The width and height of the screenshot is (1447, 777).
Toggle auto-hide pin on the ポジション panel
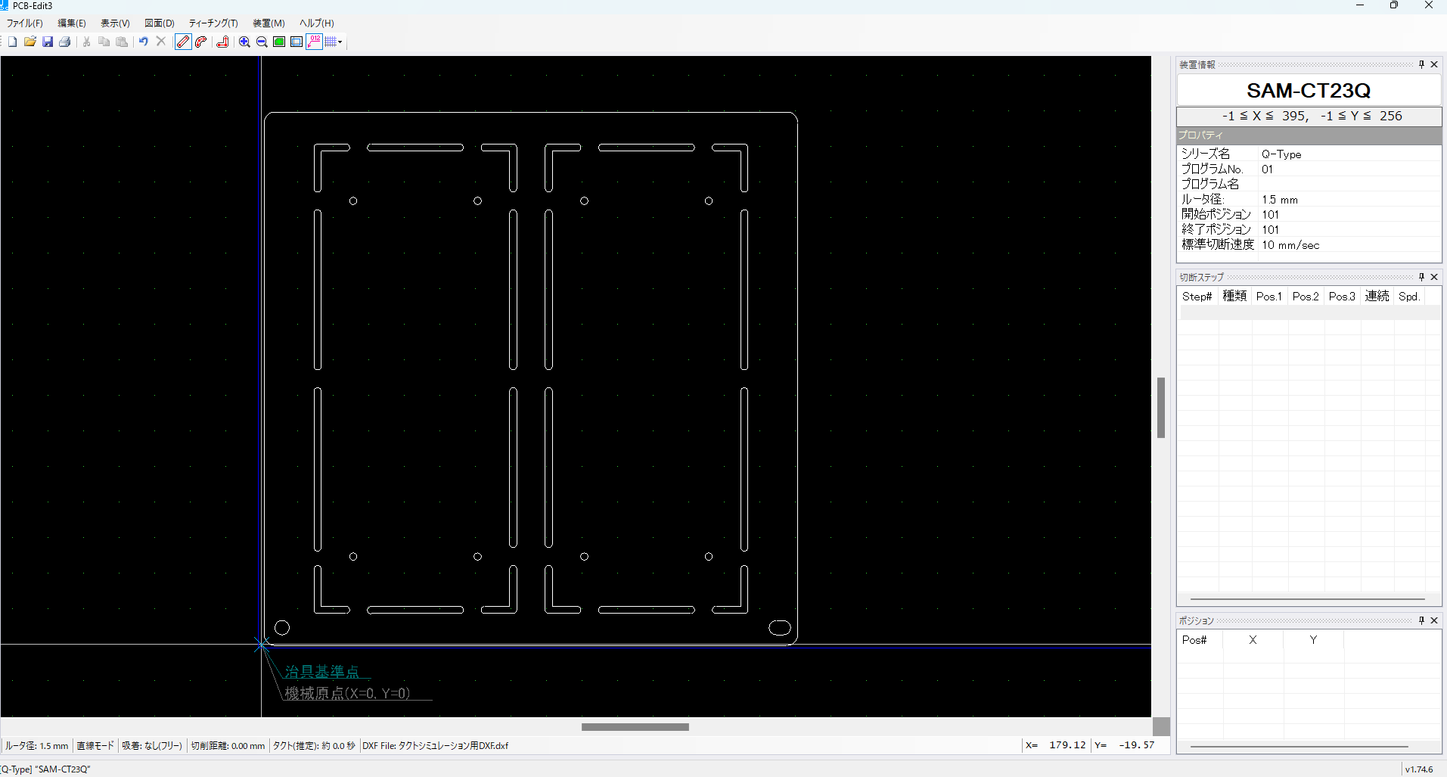(x=1421, y=620)
